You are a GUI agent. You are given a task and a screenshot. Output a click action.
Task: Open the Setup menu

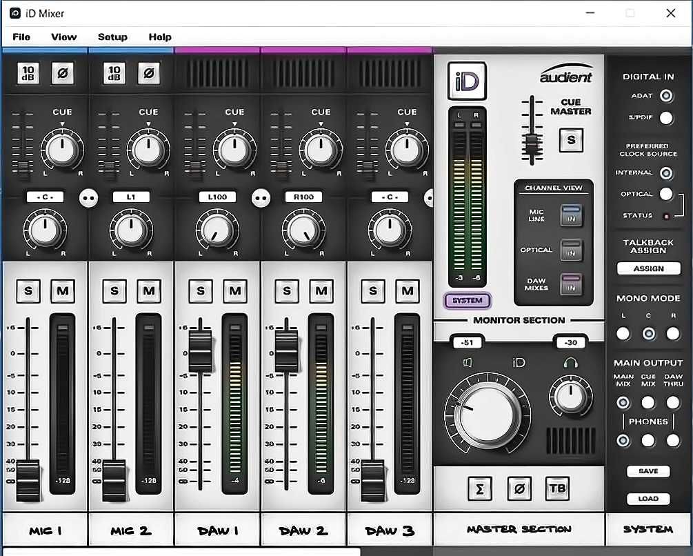click(x=112, y=37)
